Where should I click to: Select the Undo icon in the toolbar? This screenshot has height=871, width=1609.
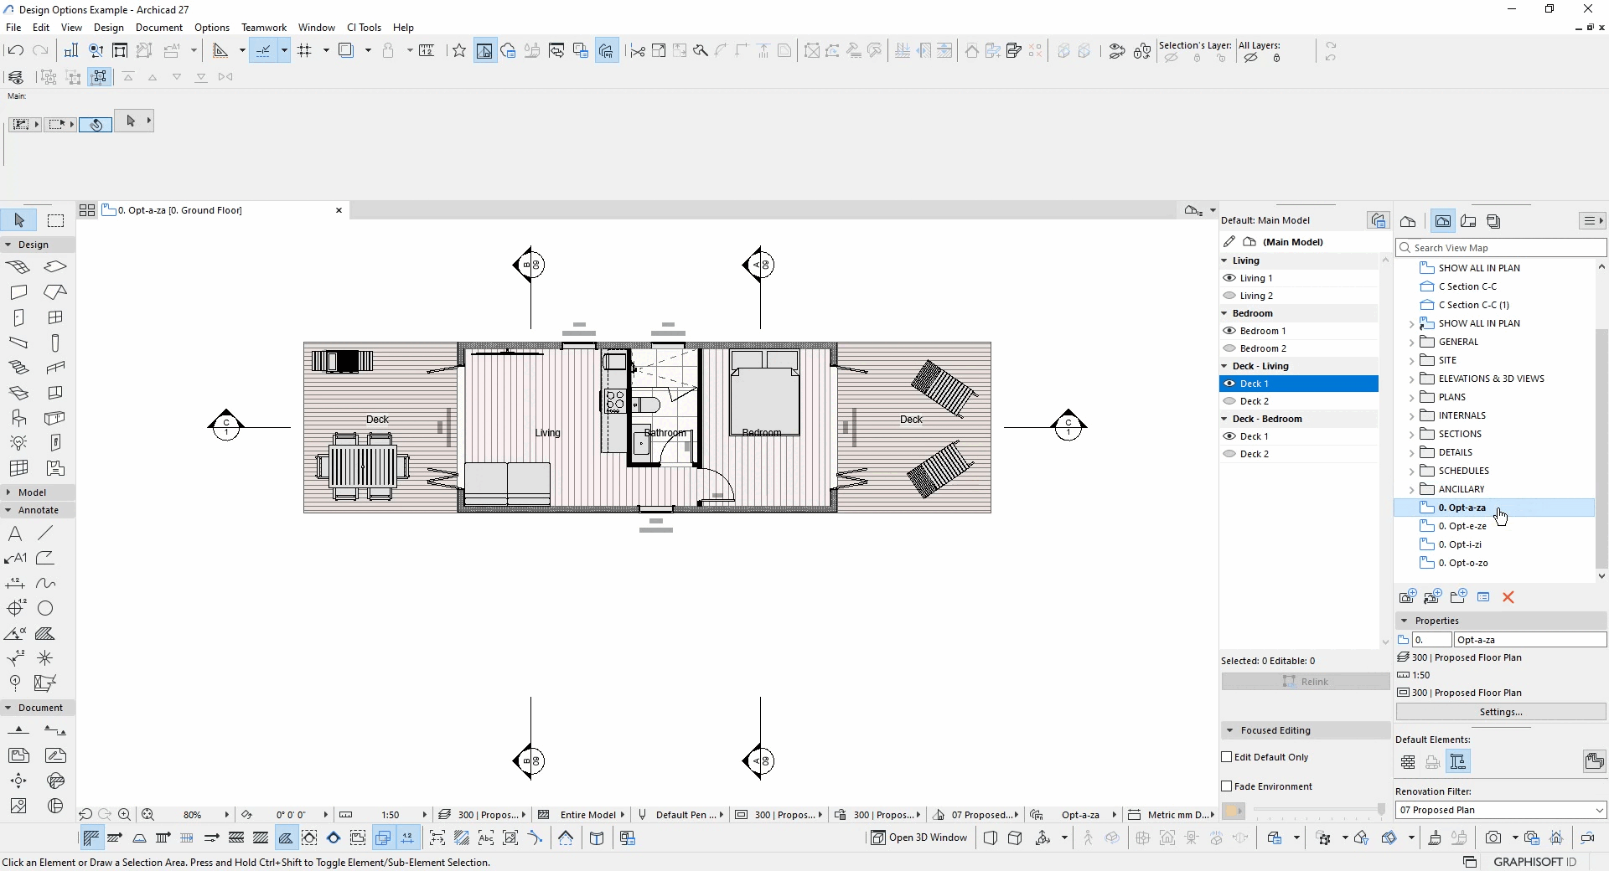(x=15, y=50)
